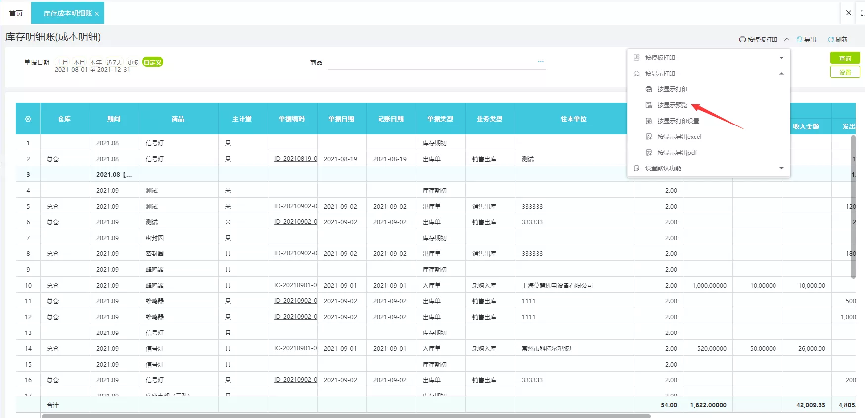Image resolution: width=865 pixels, height=418 pixels.
Task: Click the 商品 input field
Action: click(x=437, y=63)
